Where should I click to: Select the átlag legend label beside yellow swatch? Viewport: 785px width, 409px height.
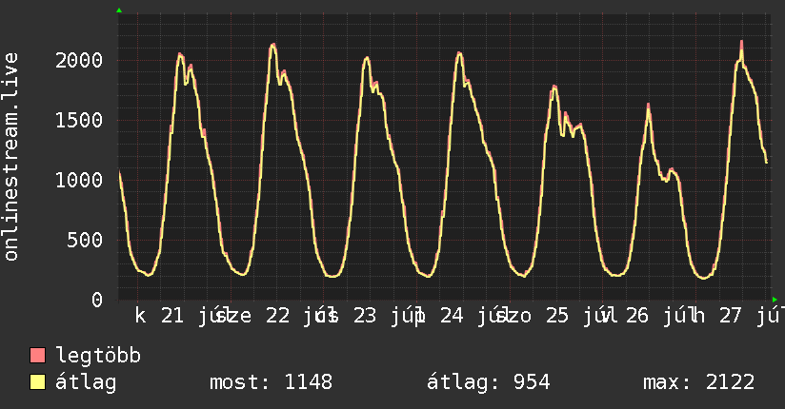tap(86, 382)
